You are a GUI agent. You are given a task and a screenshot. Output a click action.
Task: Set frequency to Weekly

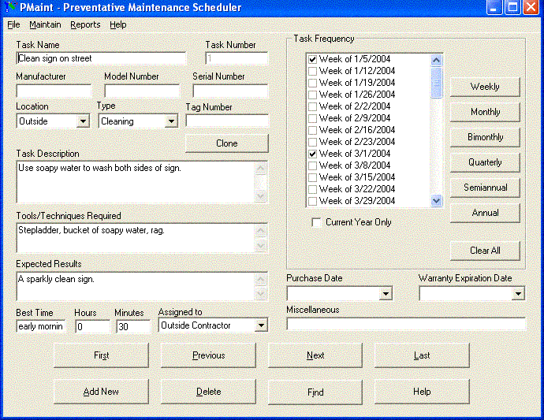(485, 87)
